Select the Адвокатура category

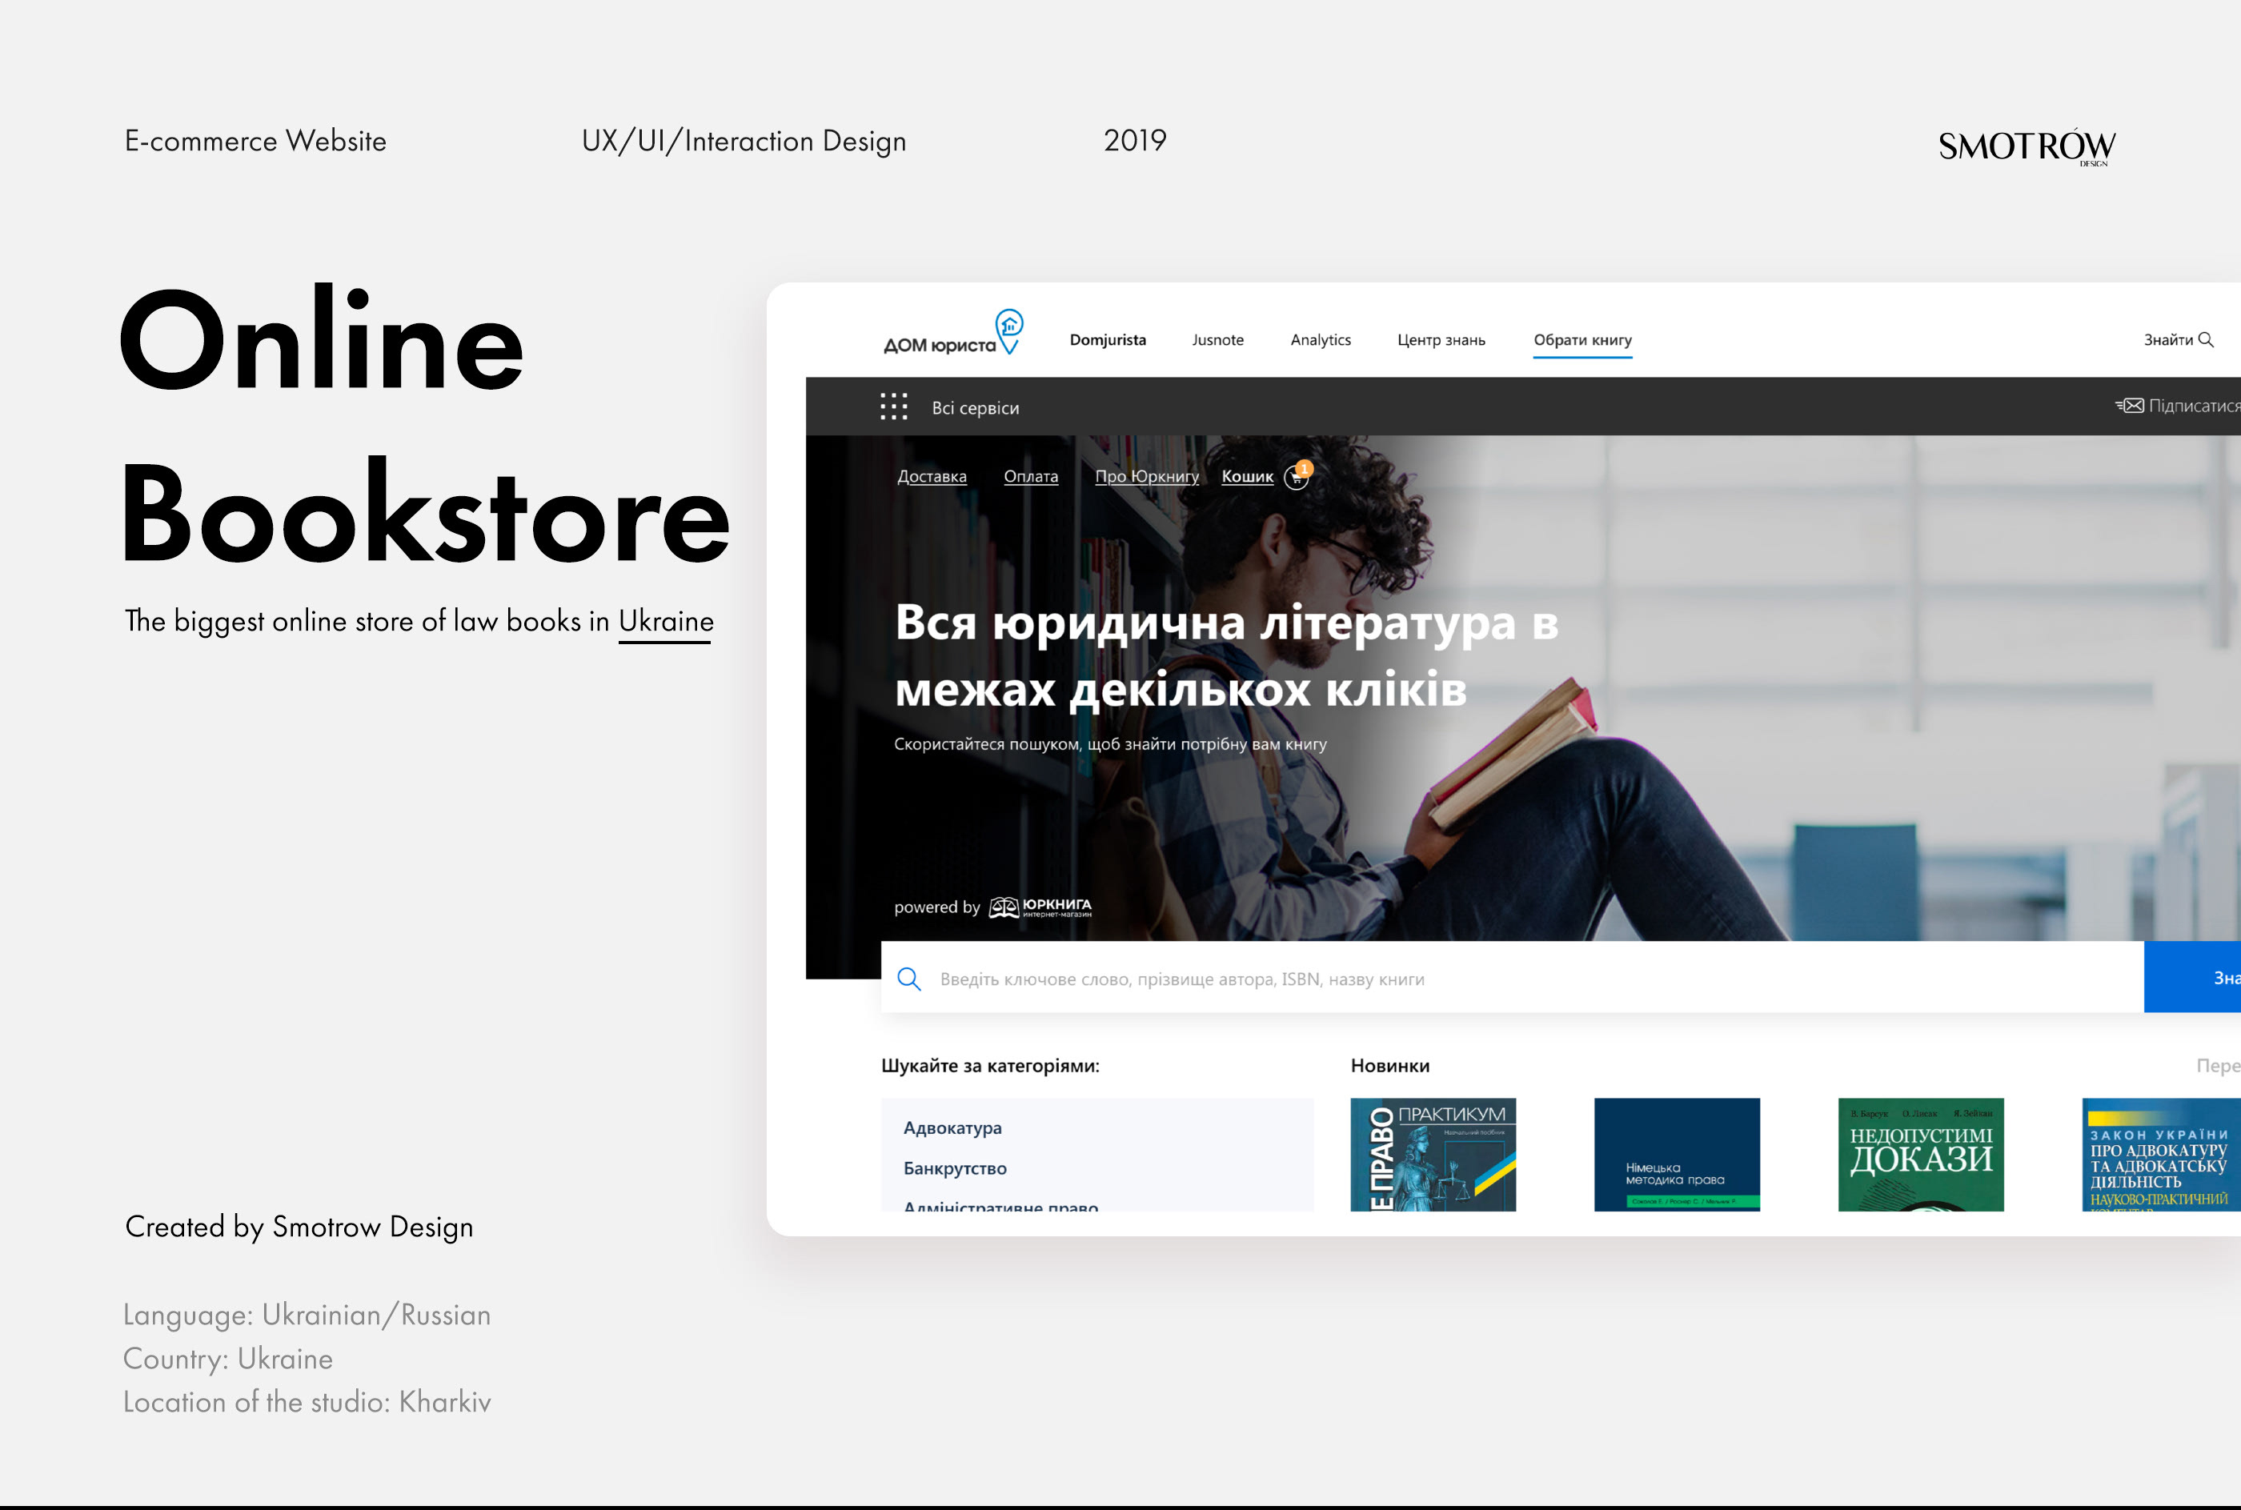point(952,1127)
